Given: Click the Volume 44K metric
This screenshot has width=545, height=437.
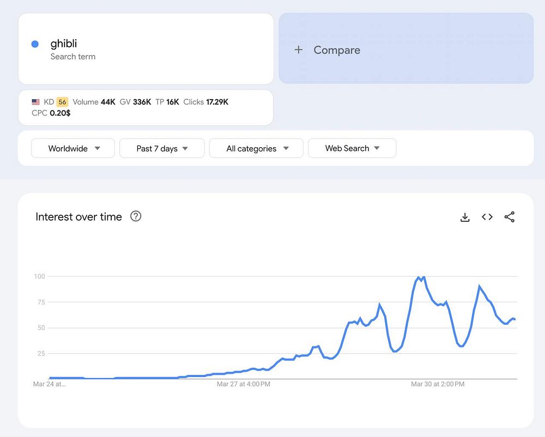Looking at the screenshot, I should point(94,102).
